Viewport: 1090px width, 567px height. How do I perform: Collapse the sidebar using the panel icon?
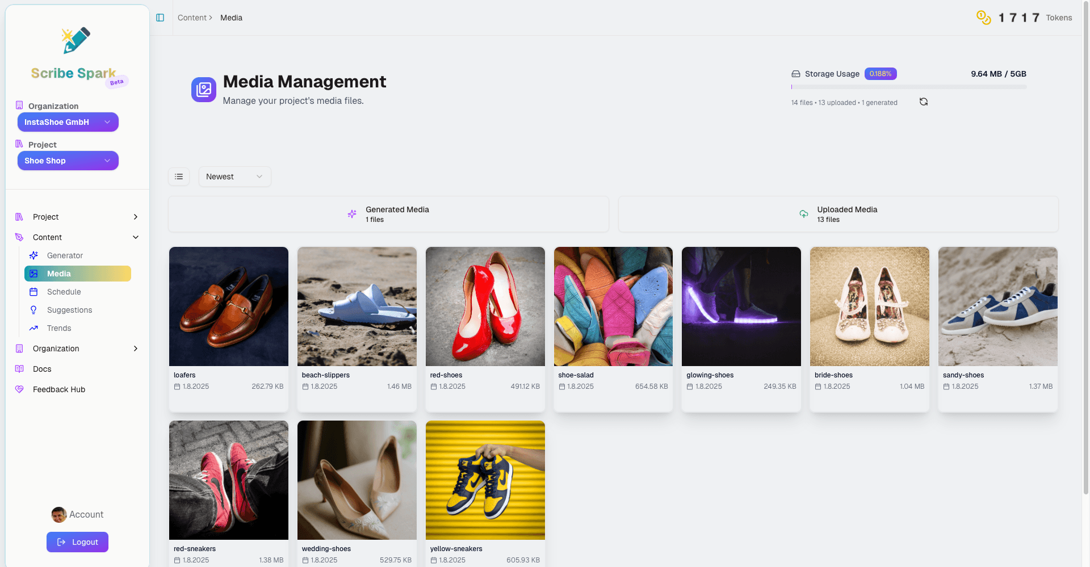tap(160, 18)
